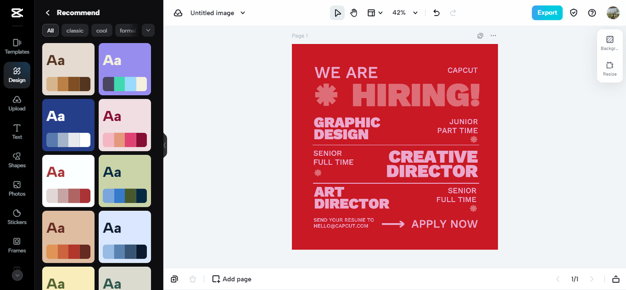Apply the purple theme card
Screen dimensions: 626x290
coord(125,69)
